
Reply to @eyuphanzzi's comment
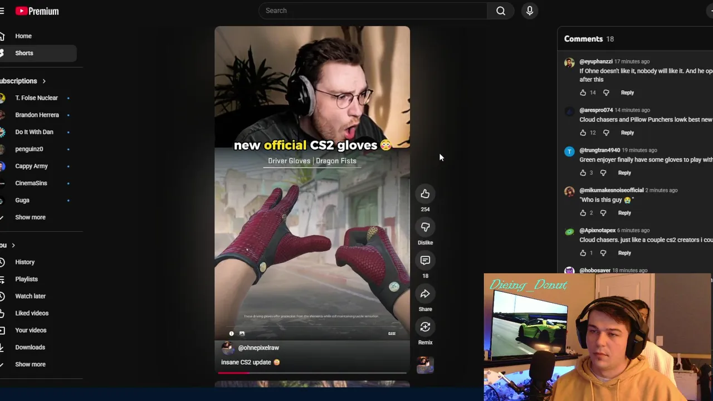point(627,92)
